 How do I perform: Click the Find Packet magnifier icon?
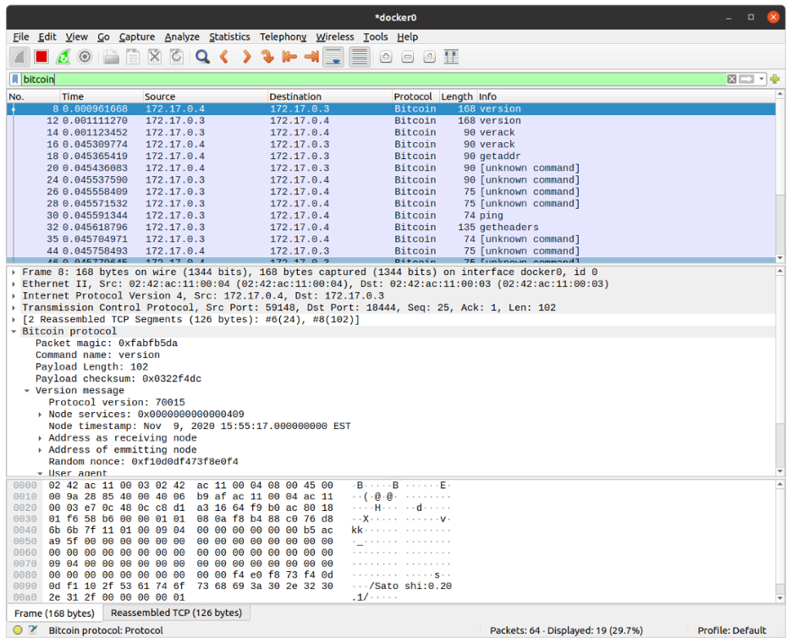(x=202, y=57)
